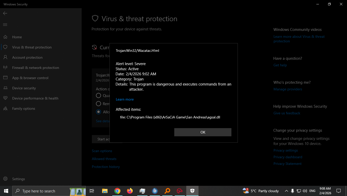Collapse the navigation pane with hamburger icon
Screen dimensions: 347x196
click(x=5, y=24)
